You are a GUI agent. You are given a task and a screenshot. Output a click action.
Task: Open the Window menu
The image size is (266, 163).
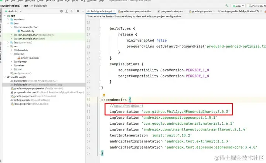pos(92,1)
